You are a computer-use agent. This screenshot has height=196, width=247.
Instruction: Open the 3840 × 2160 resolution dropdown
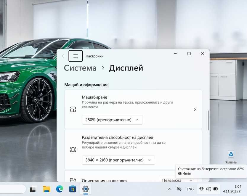118,160
